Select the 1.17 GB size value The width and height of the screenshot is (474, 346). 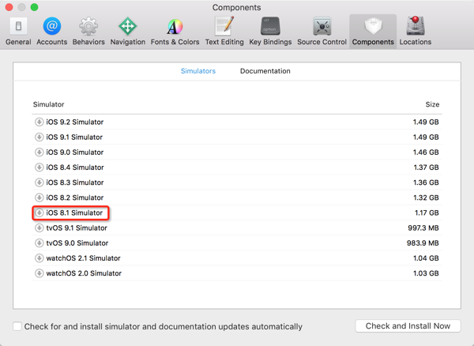click(427, 212)
